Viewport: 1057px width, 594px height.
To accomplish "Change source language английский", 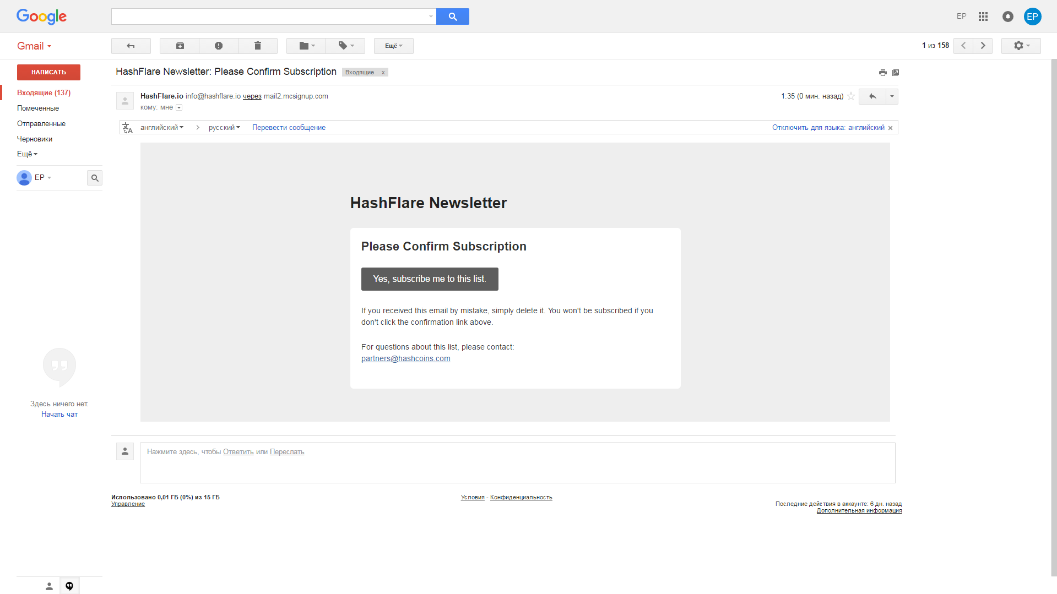I will coord(162,127).
